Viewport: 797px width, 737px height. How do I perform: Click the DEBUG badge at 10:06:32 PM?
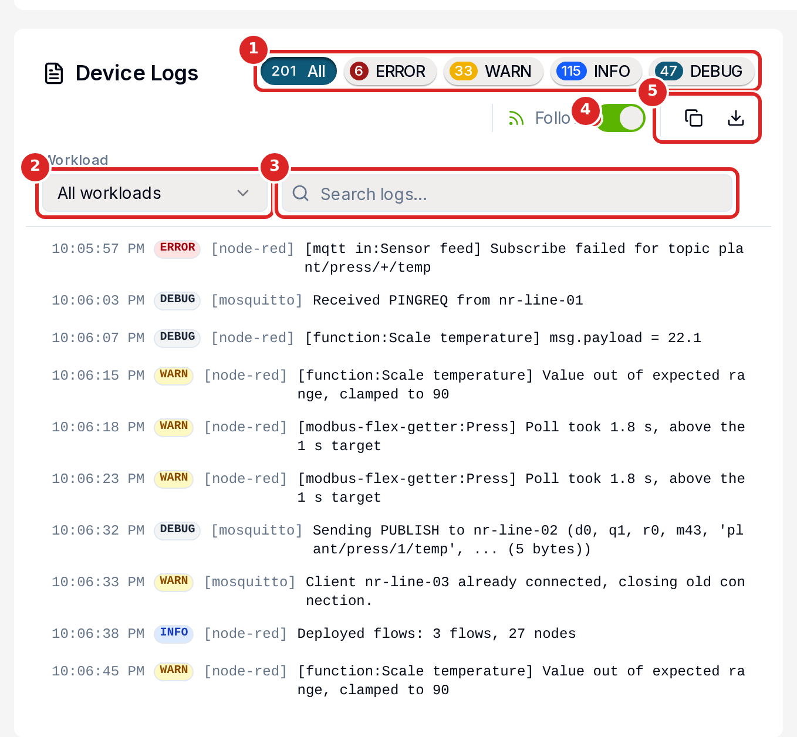click(177, 529)
